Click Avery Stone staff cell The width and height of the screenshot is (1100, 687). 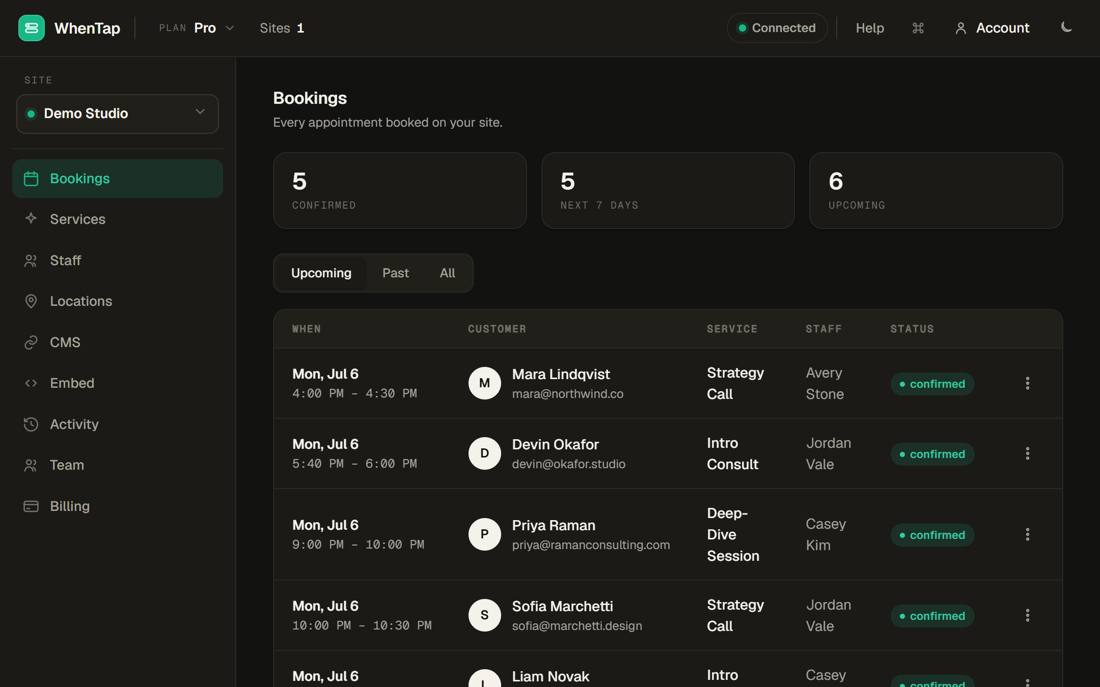825,383
